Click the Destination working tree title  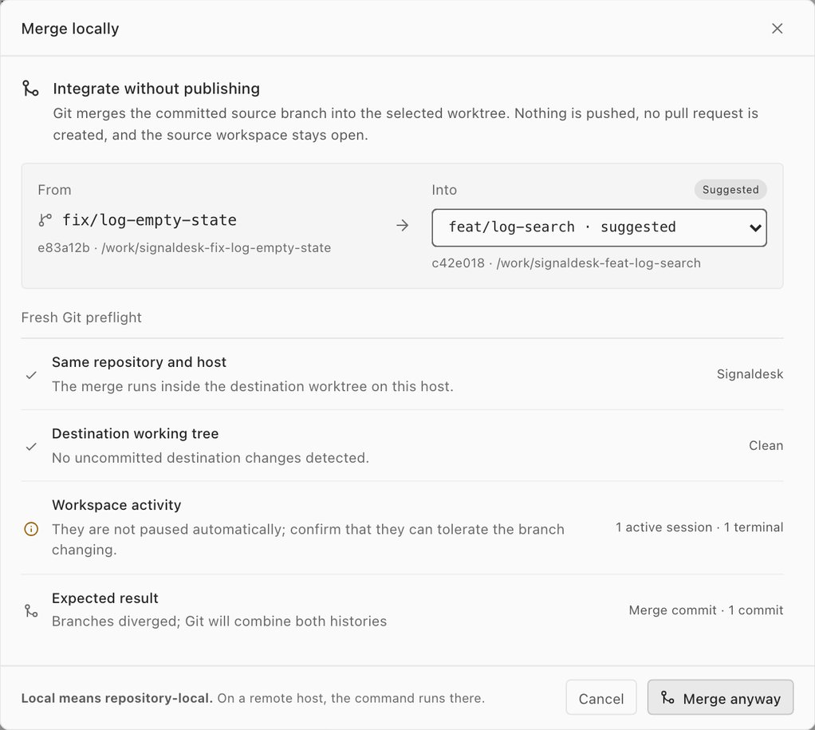pyautogui.click(x=135, y=434)
